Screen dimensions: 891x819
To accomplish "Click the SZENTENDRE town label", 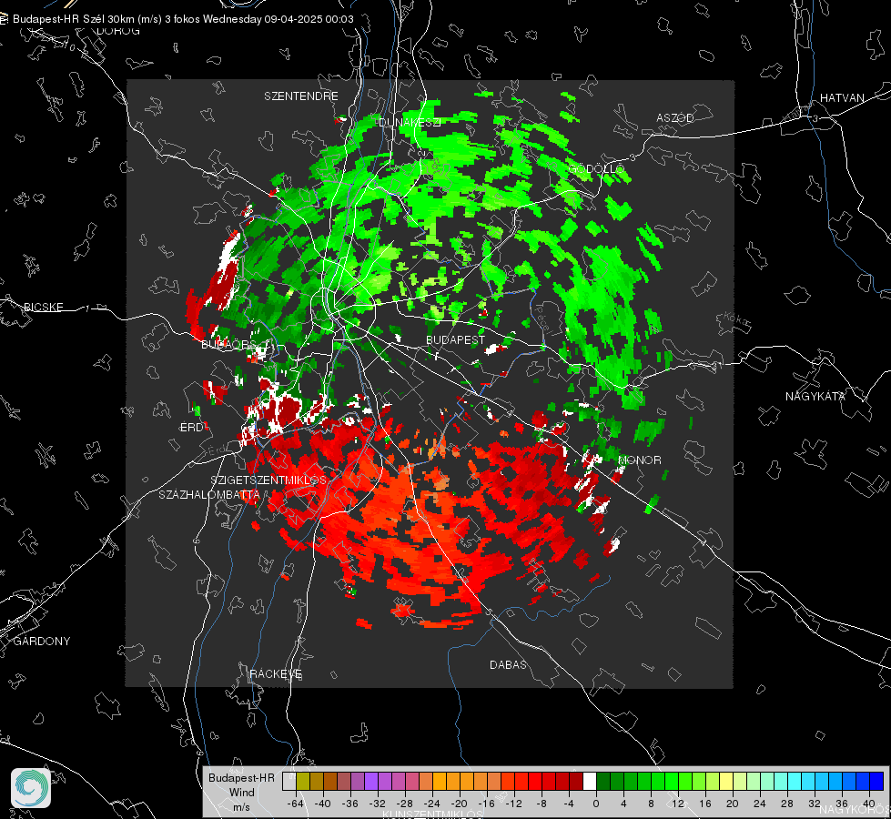I will click(x=301, y=96).
